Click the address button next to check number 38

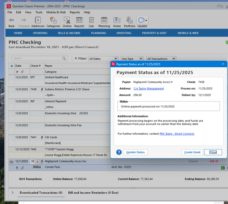tap(37, 161)
